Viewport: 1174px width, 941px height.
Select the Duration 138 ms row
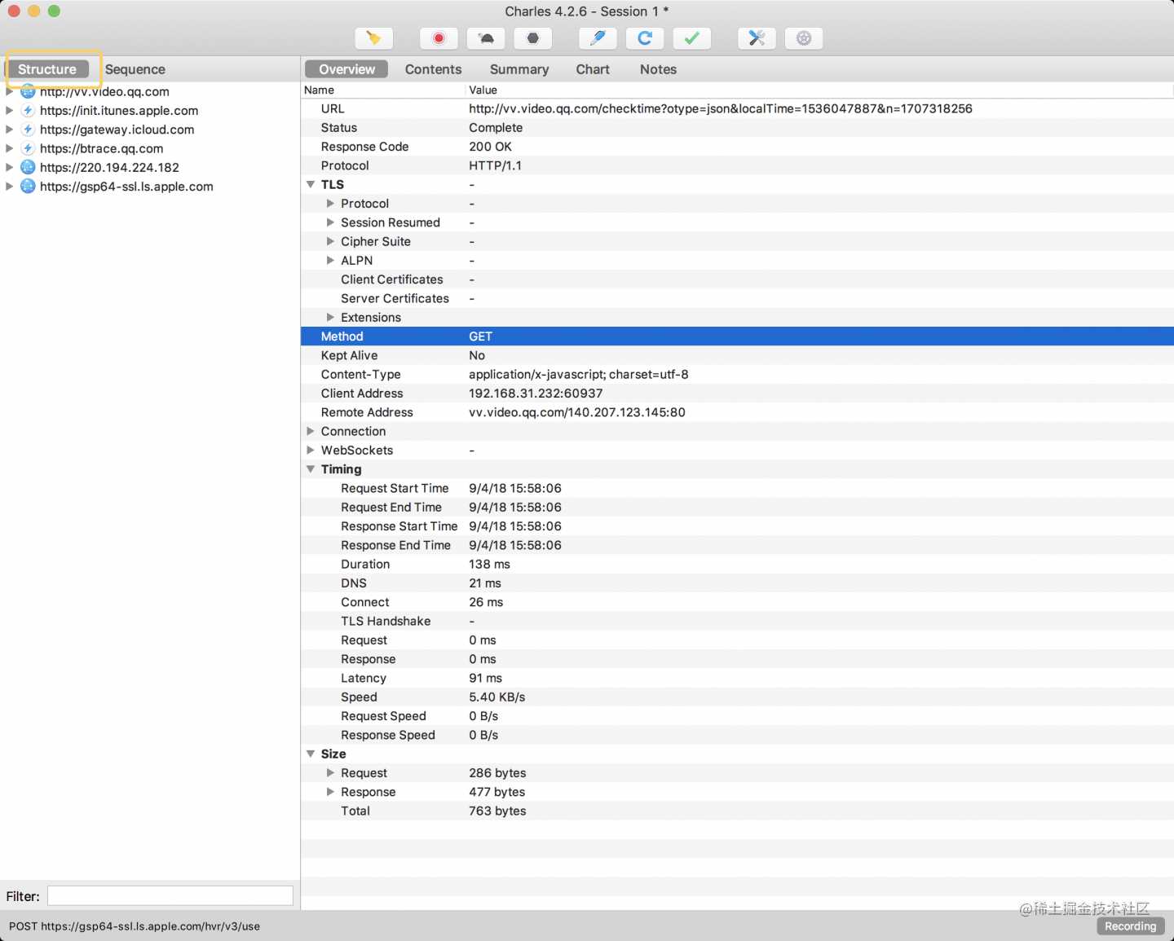[x=737, y=564]
